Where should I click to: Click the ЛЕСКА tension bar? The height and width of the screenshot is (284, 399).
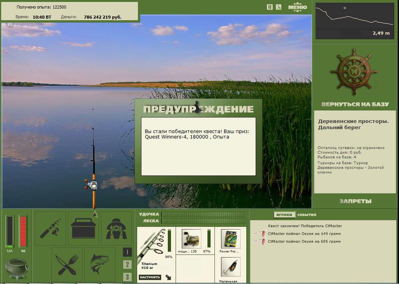tap(203, 221)
